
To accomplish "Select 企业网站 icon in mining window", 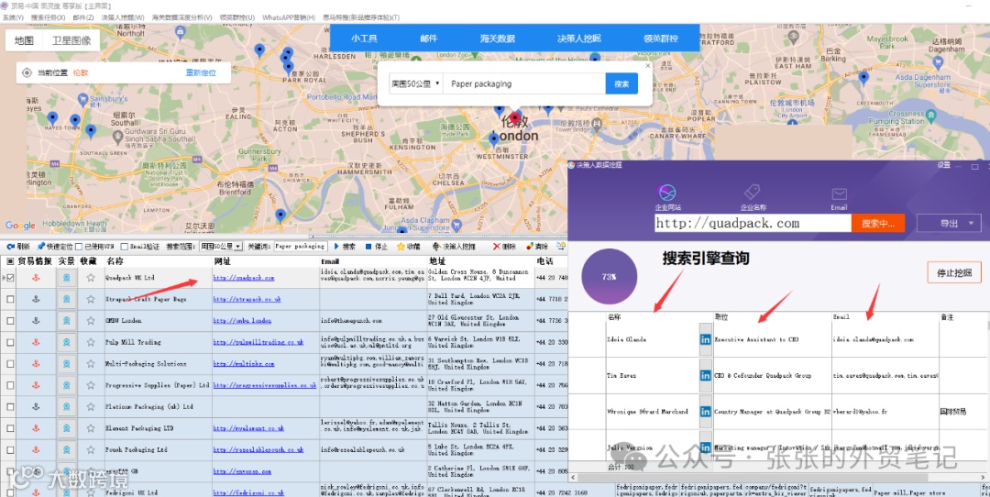I will (x=666, y=193).
